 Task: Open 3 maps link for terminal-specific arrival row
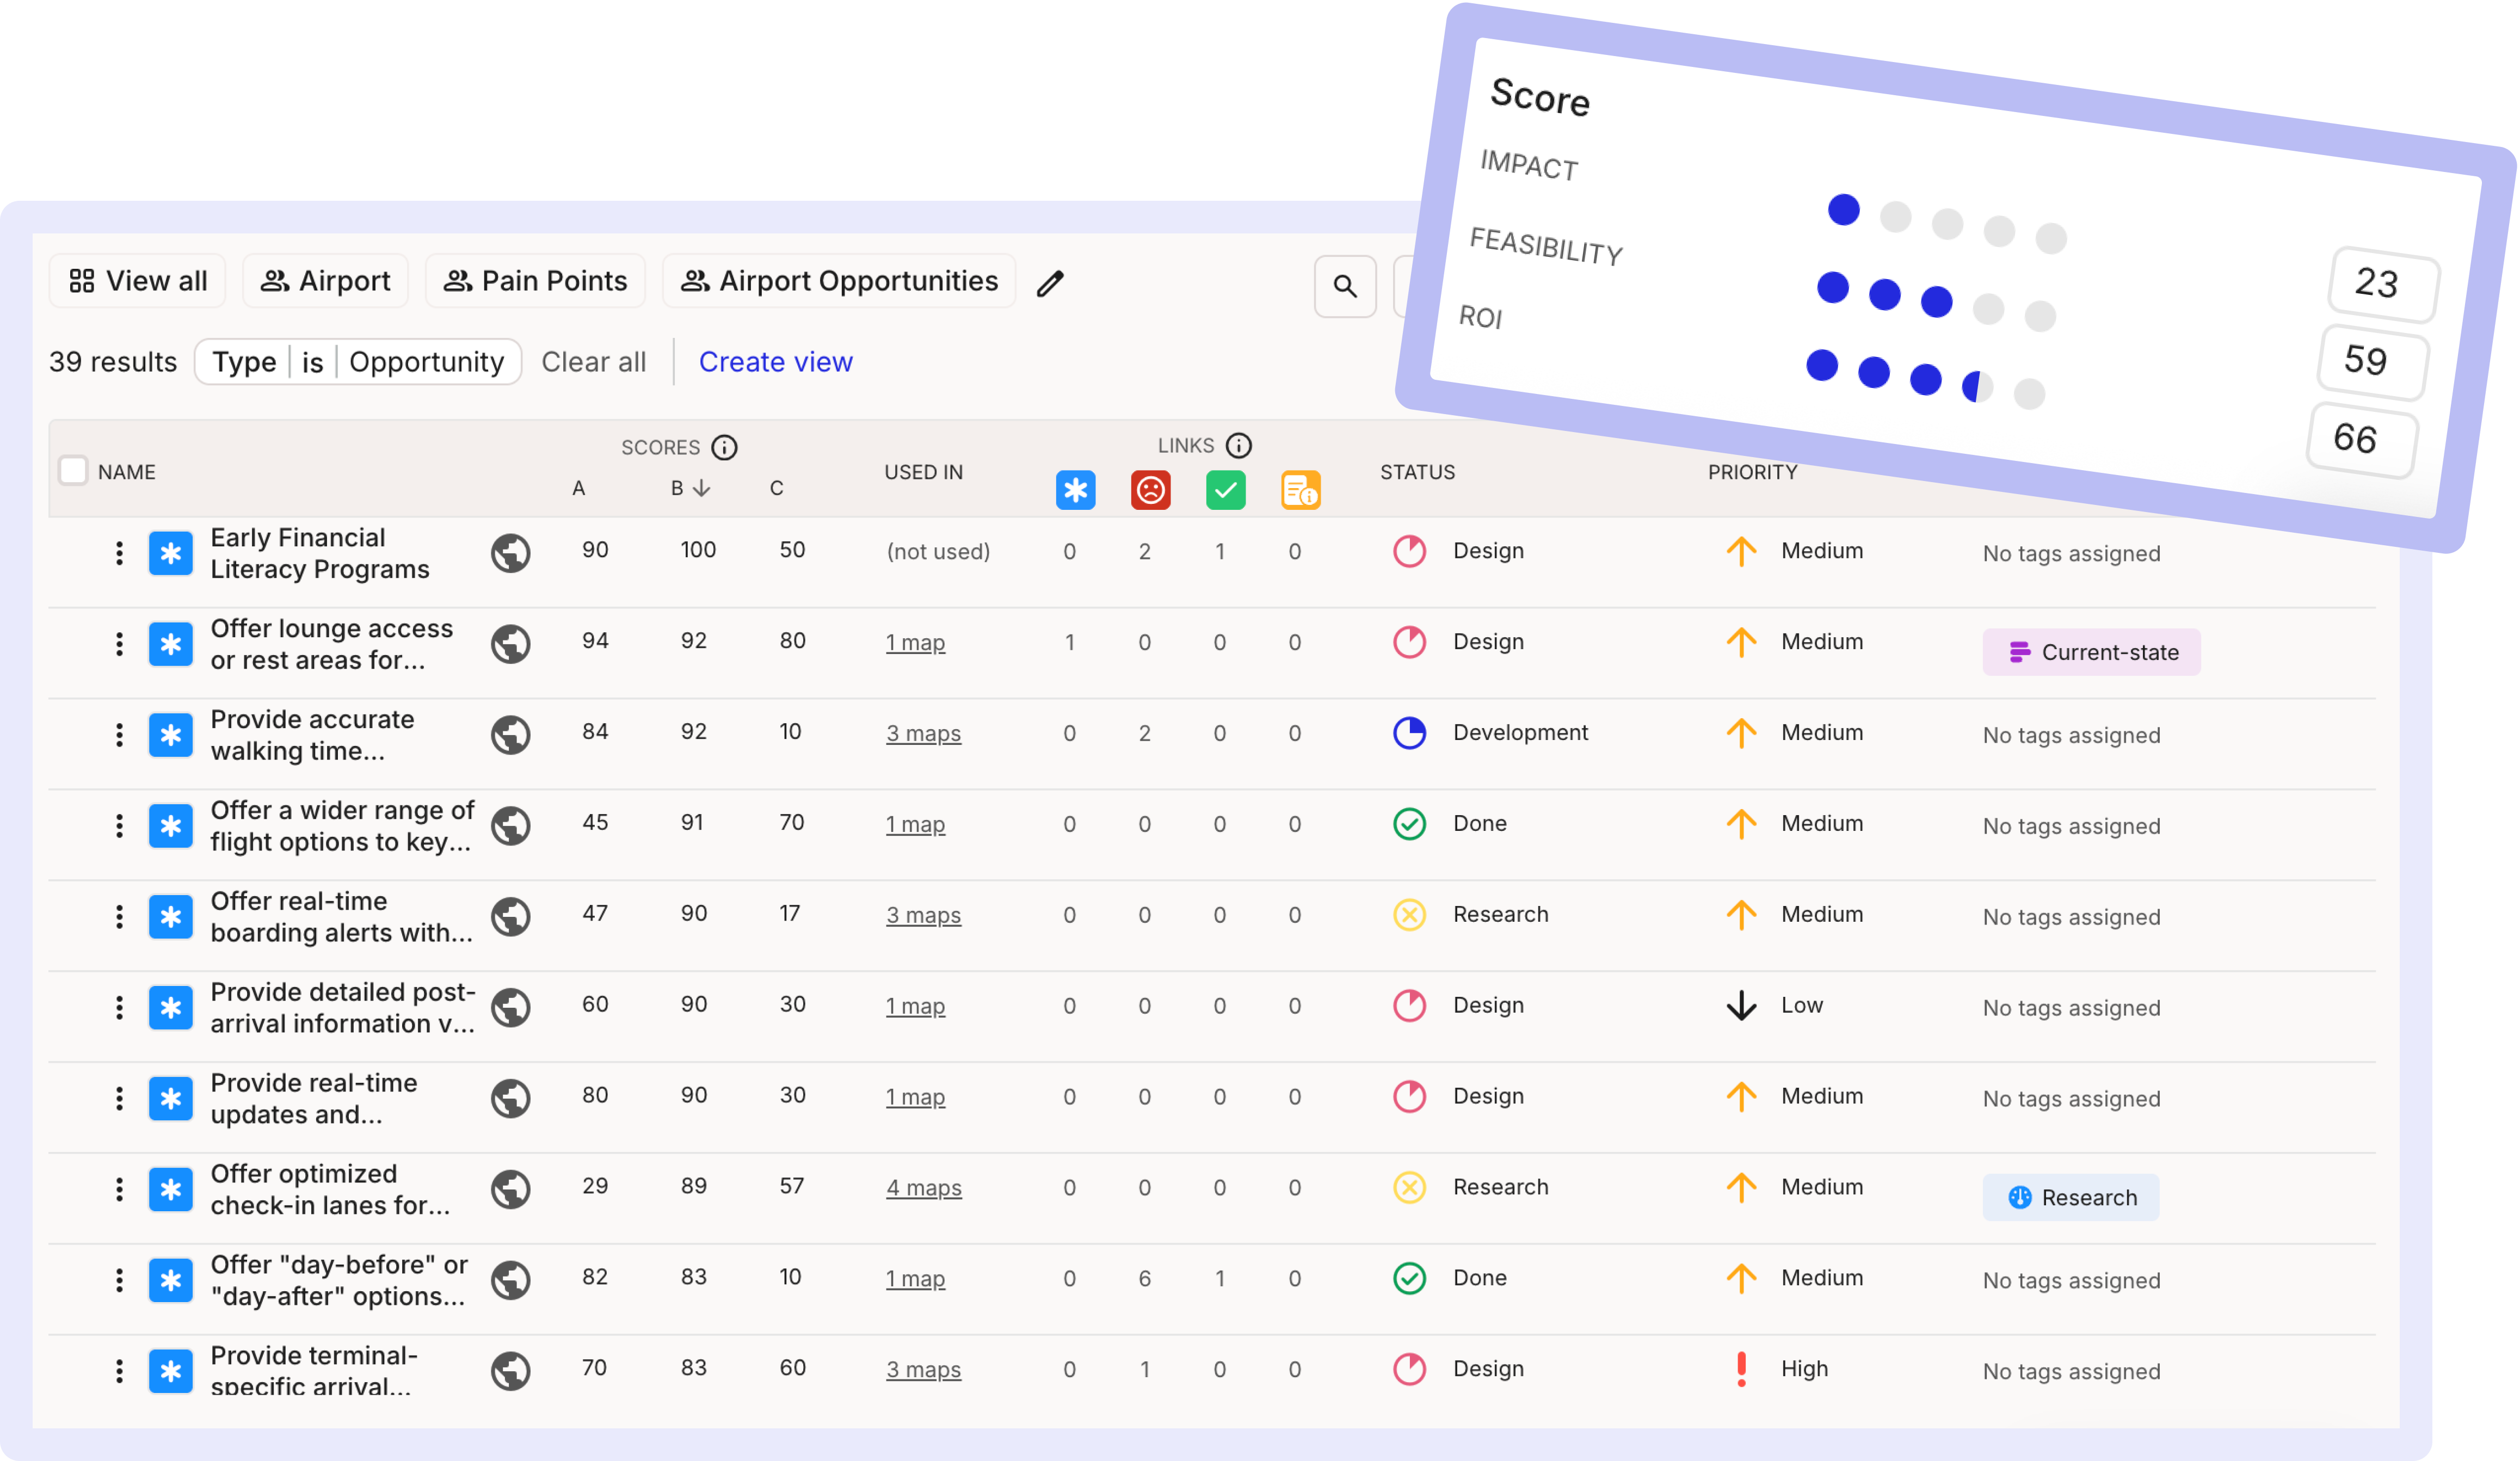(x=923, y=1370)
